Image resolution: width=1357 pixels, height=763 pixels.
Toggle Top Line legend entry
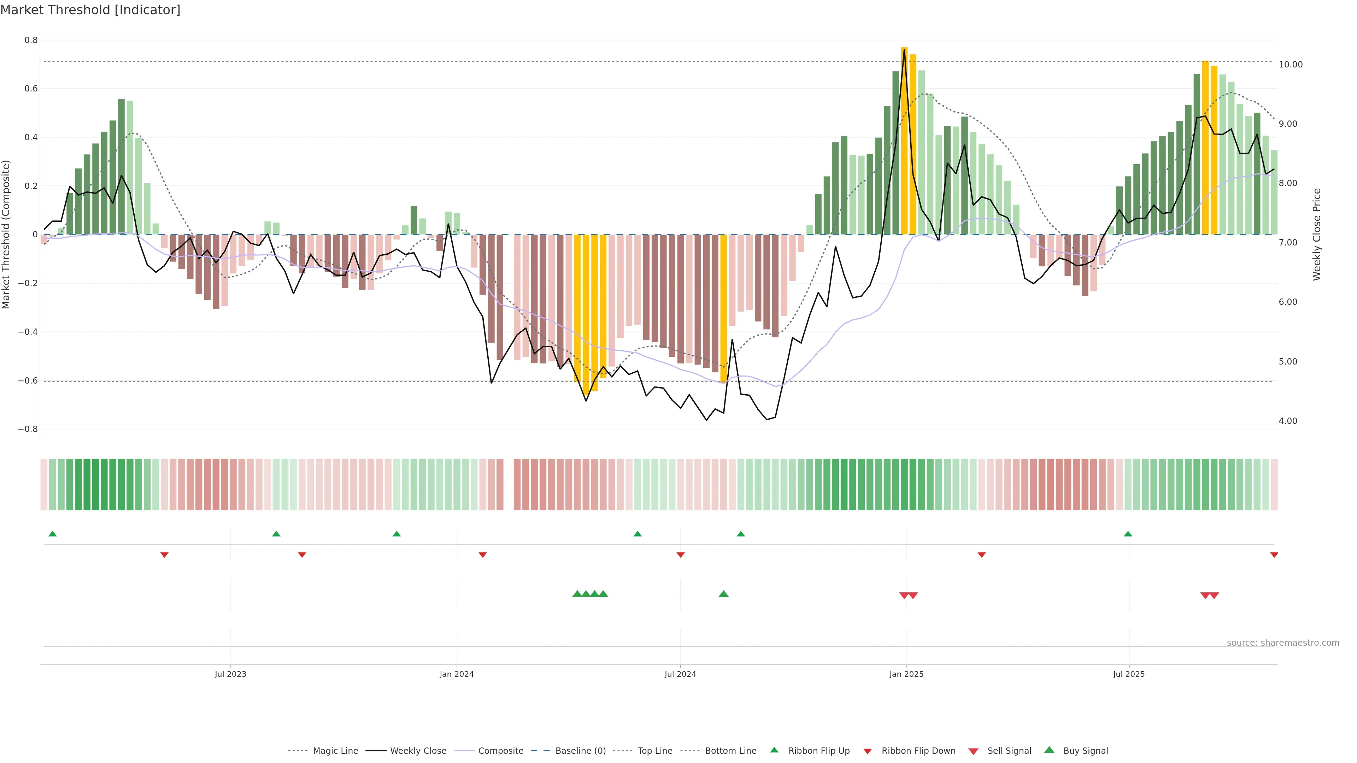point(655,751)
